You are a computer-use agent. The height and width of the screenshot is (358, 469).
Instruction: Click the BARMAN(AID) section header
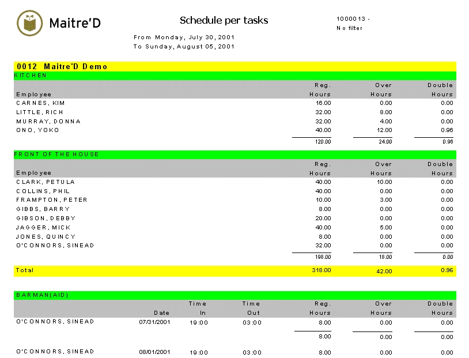(42, 295)
